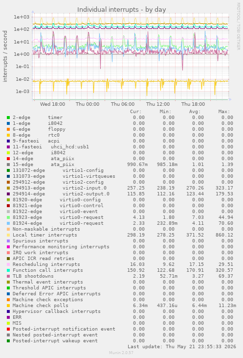Click the green 2-edge timer legend swatch
The image size is (243, 358).
click(8, 118)
